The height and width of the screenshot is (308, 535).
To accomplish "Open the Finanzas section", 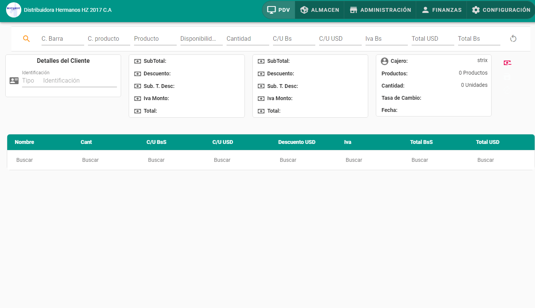I will (441, 10).
